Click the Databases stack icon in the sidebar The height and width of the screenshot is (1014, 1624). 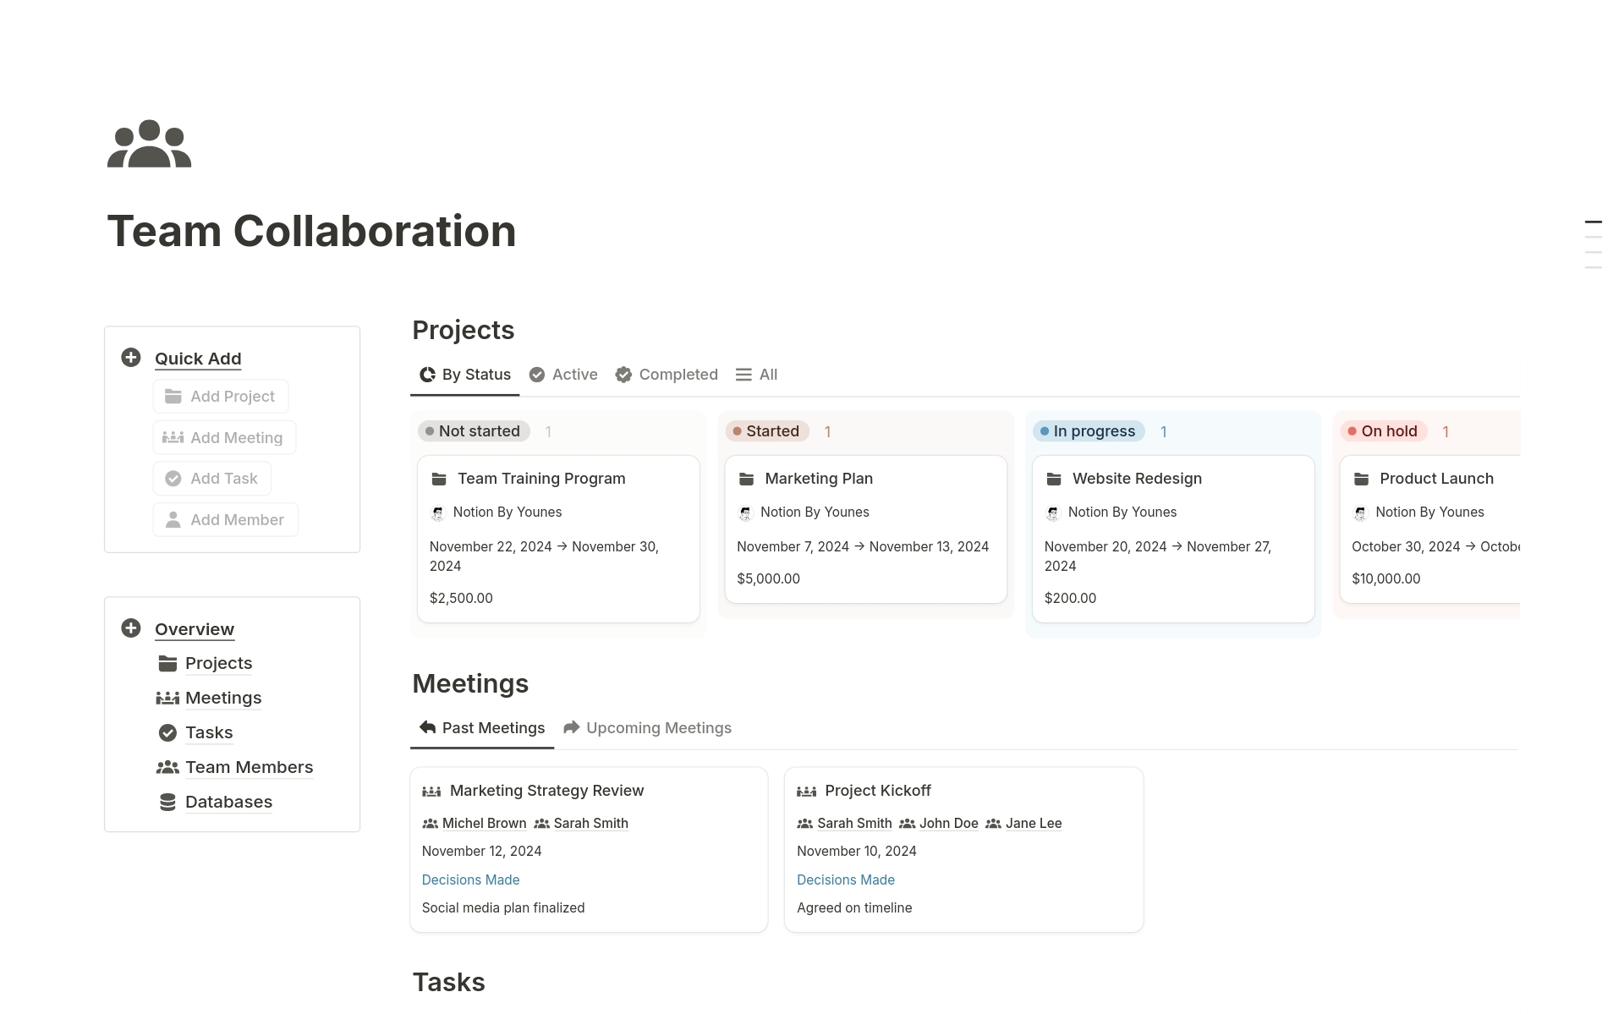[x=167, y=801]
